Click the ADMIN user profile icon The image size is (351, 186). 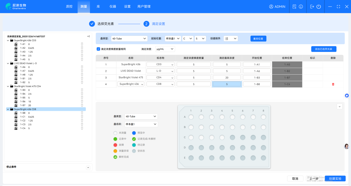click(271, 7)
